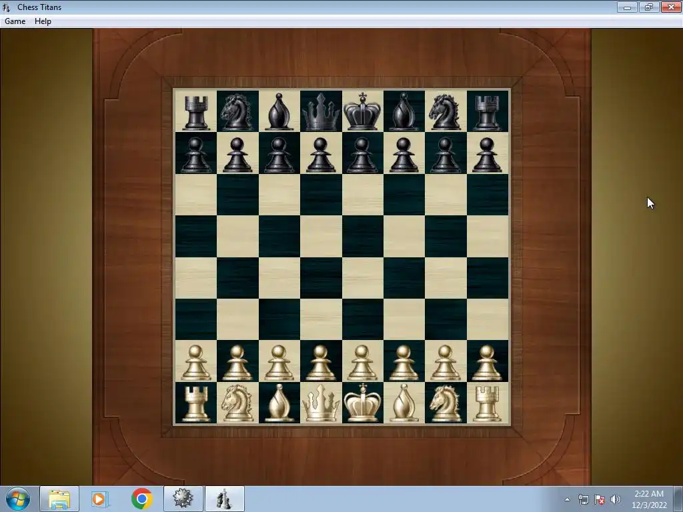The width and height of the screenshot is (683, 512).
Task: Click the Chess Titans title bar icon
Action: pyautogui.click(x=6, y=7)
